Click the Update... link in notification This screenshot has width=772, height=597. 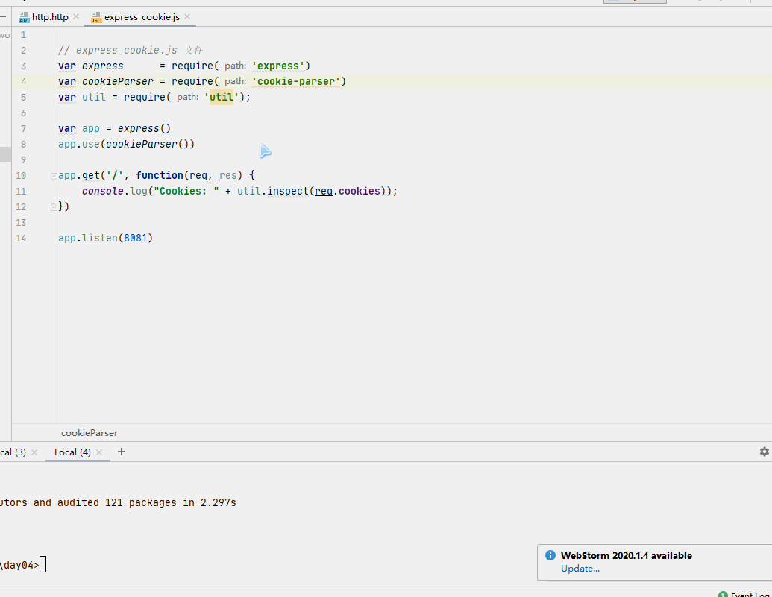click(580, 569)
